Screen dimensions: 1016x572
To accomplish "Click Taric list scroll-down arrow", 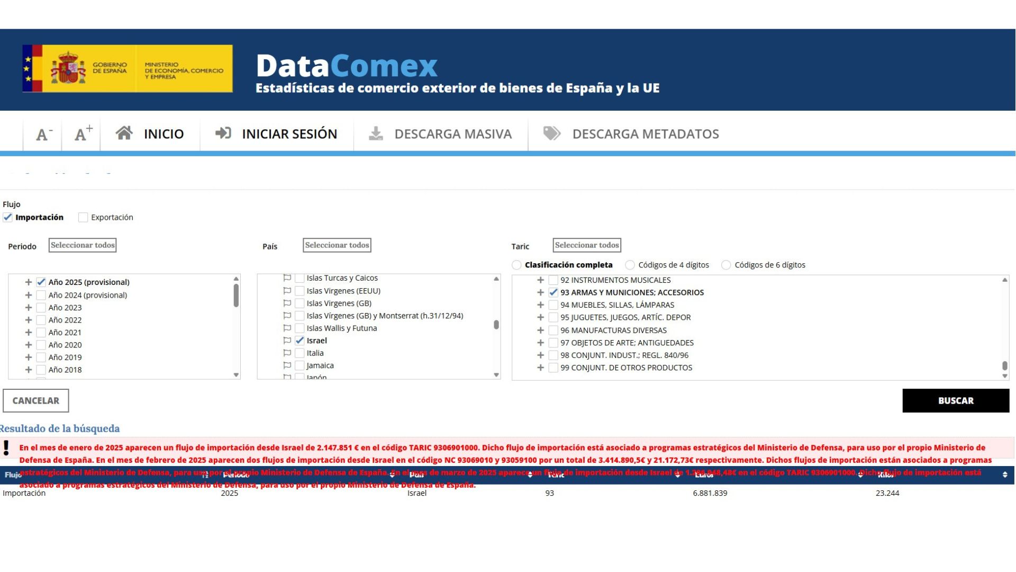I will coord(1005,376).
